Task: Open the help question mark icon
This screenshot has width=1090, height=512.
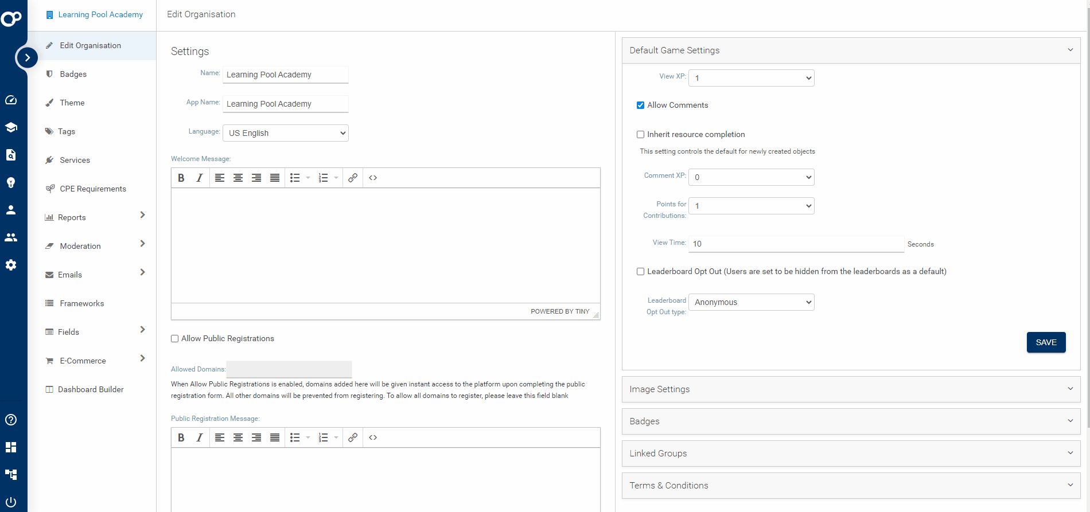Action: 11,420
